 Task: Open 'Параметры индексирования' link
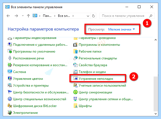pyautogui.click(x=35, y=38)
